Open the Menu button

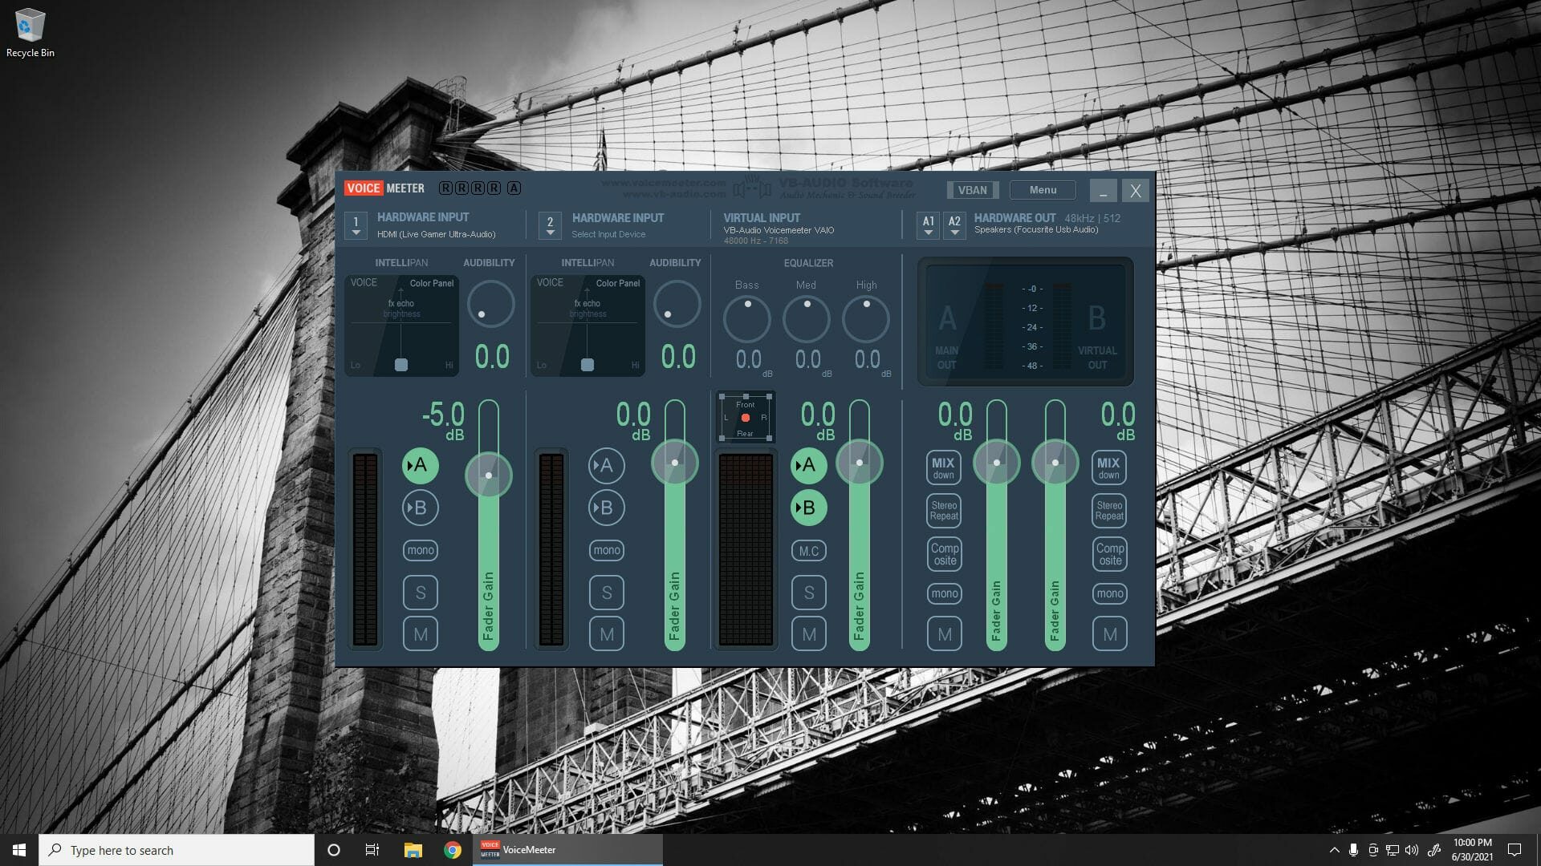[1043, 190]
